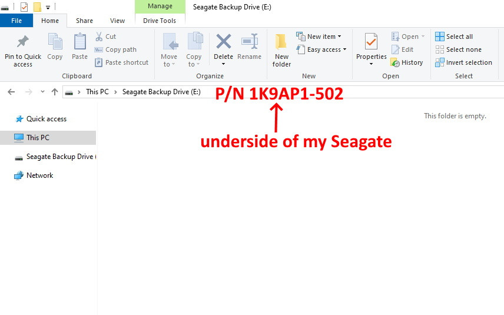Click Seagate Backup Drive (E:) breadcrumb
Image resolution: width=504 pixels, height=315 pixels.
click(x=161, y=92)
